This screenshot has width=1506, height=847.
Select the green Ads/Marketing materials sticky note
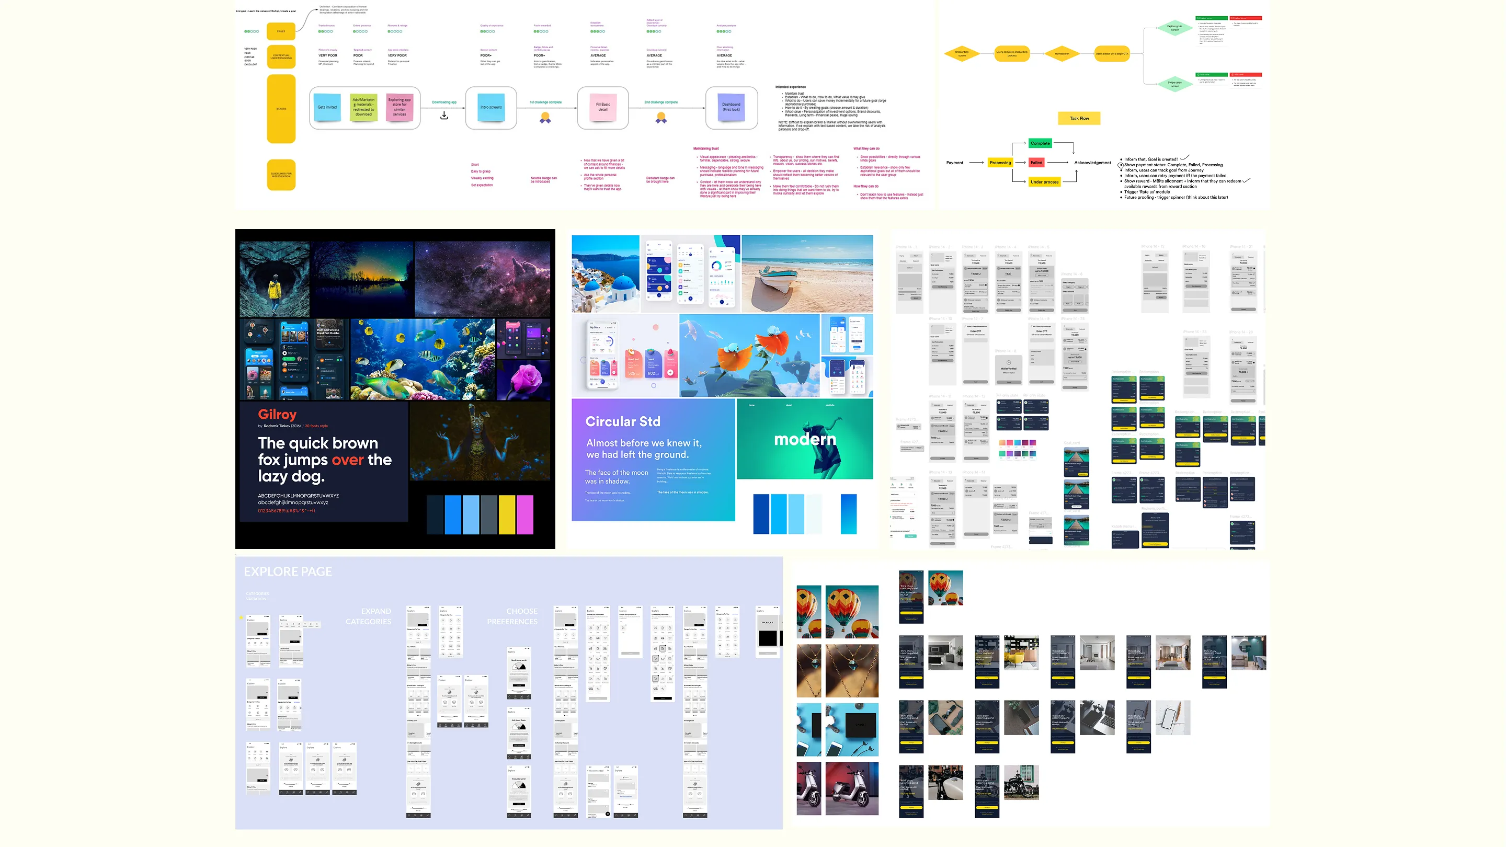click(x=363, y=107)
